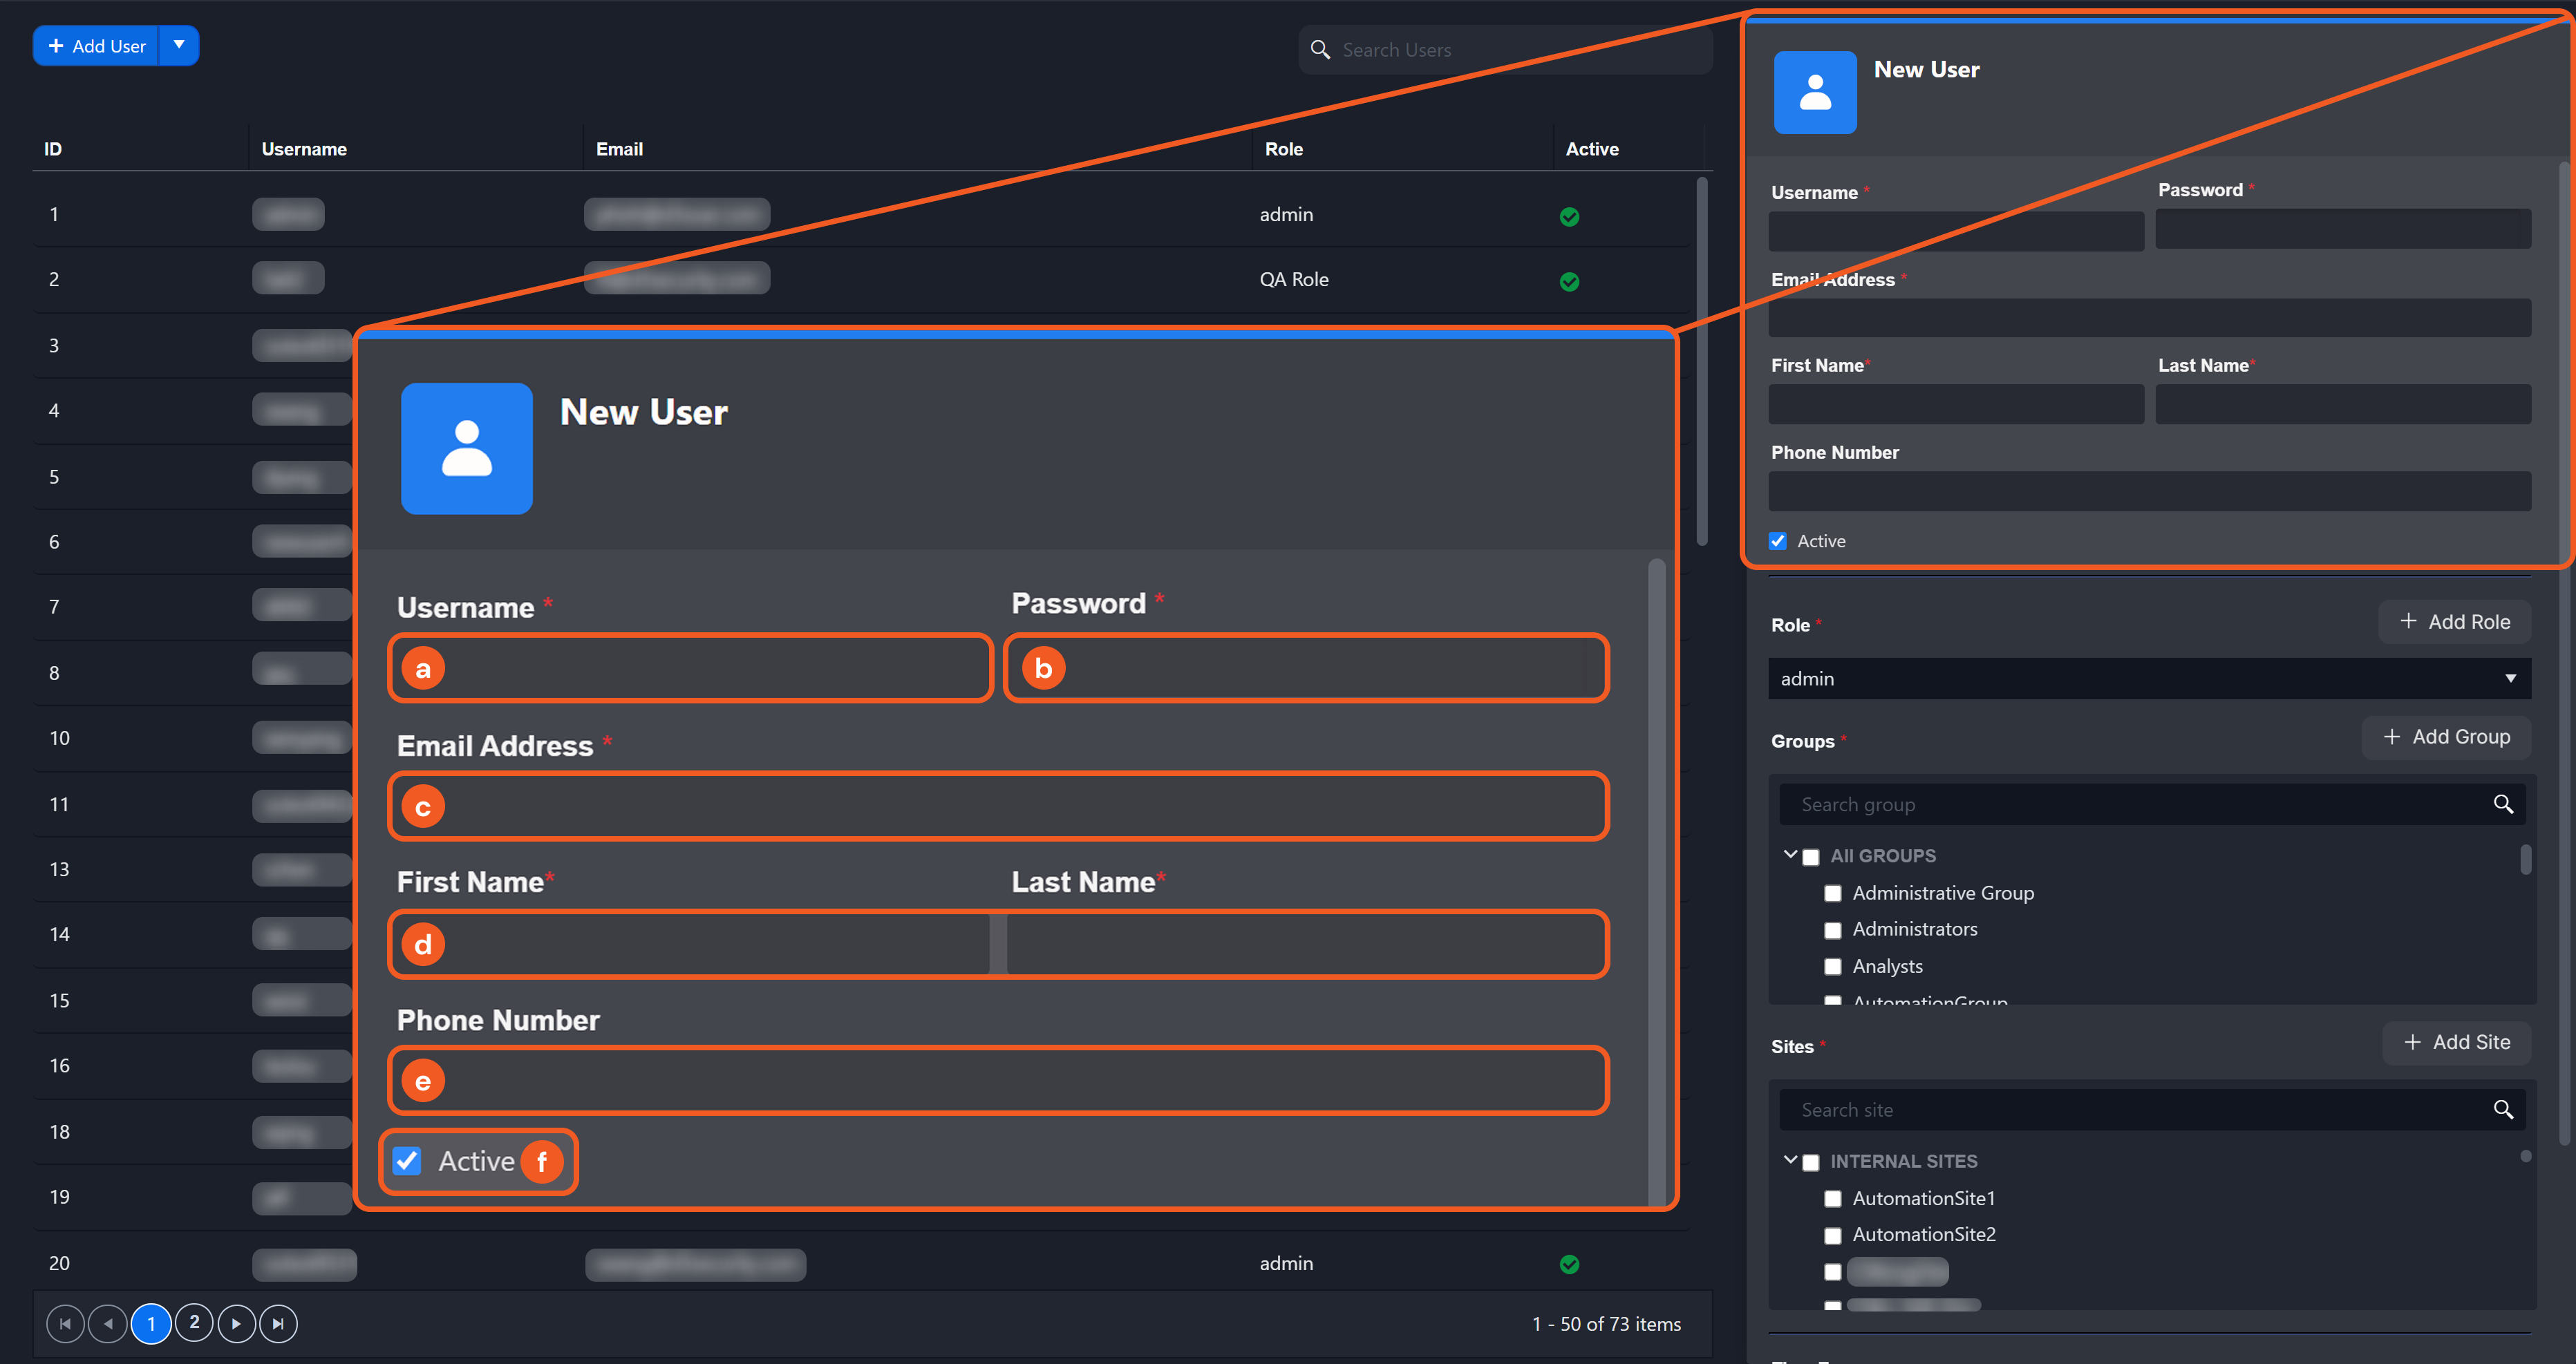Click the Search site magnifier icon
The width and height of the screenshot is (2576, 1364).
click(x=2502, y=1109)
